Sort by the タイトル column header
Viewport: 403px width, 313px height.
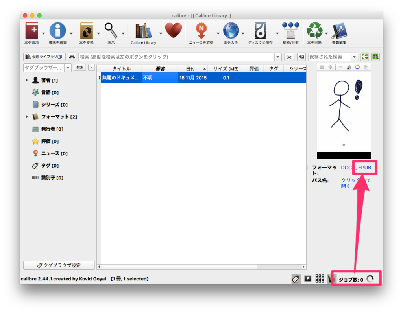coord(121,69)
